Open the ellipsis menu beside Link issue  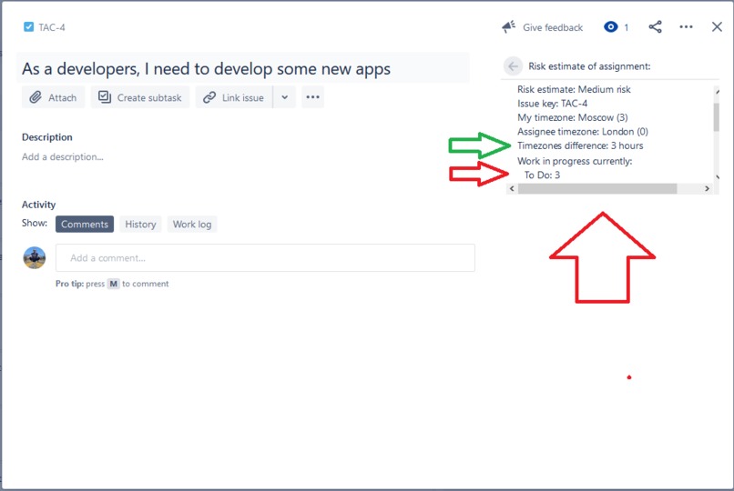point(312,97)
